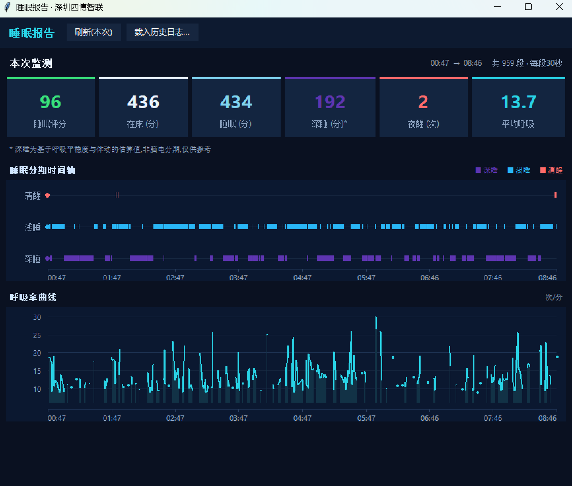Select the 在床 (分) 436 card
This screenshot has height=486, width=572.
click(x=143, y=108)
